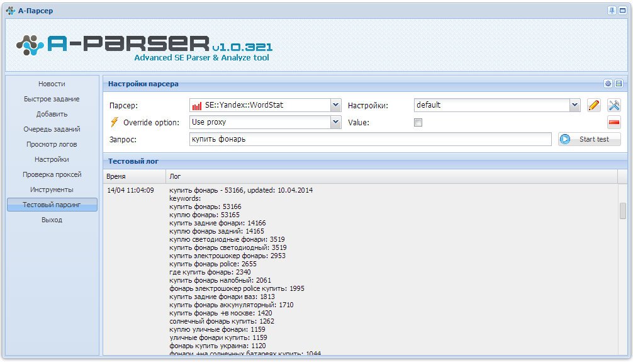Click the Лог column header
The image size is (633, 362).
coord(391,176)
